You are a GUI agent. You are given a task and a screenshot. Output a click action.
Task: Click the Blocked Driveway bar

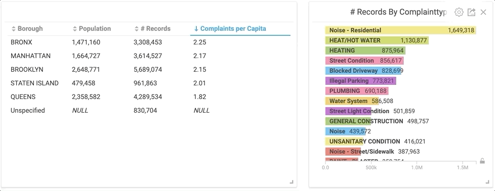(x=363, y=71)
